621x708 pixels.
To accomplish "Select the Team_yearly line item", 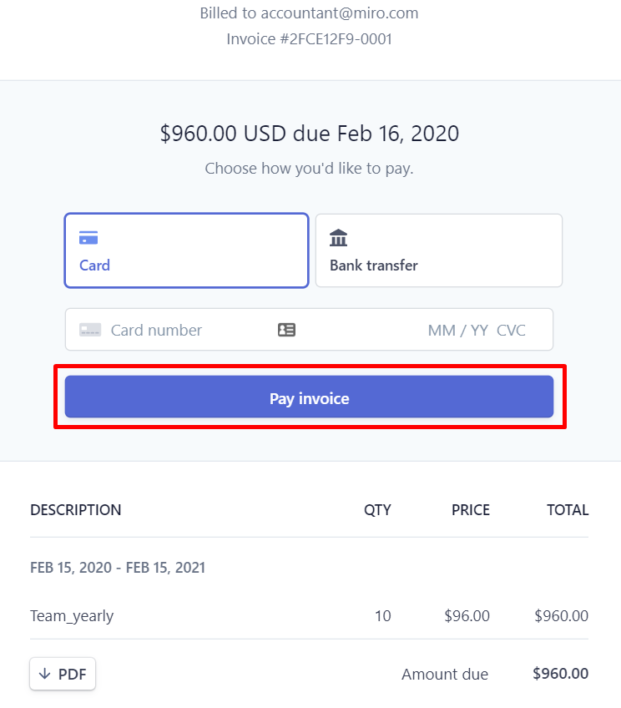I will (x=72, y=616).
